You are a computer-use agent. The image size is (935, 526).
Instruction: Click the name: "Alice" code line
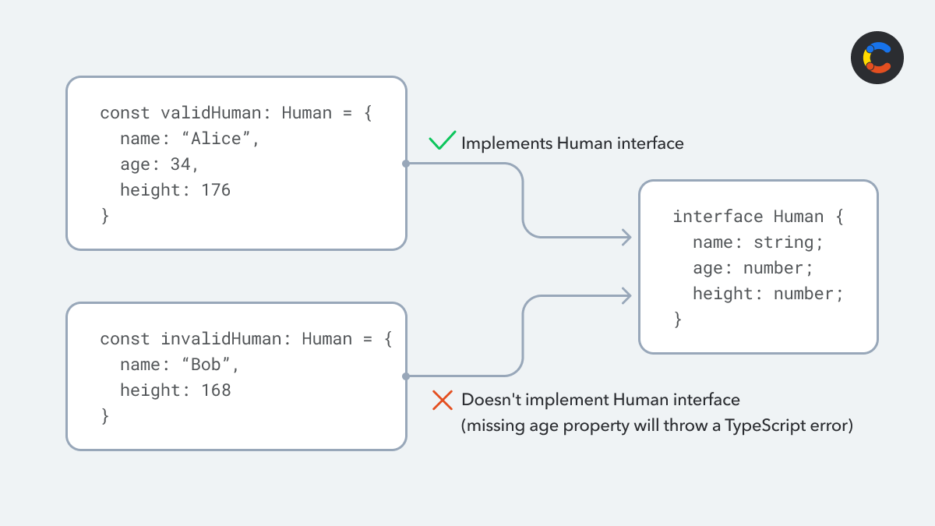pyautogui.click(x=189, y=139)
